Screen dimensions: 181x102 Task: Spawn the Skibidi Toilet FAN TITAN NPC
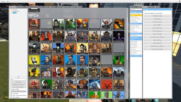[34, 85]
